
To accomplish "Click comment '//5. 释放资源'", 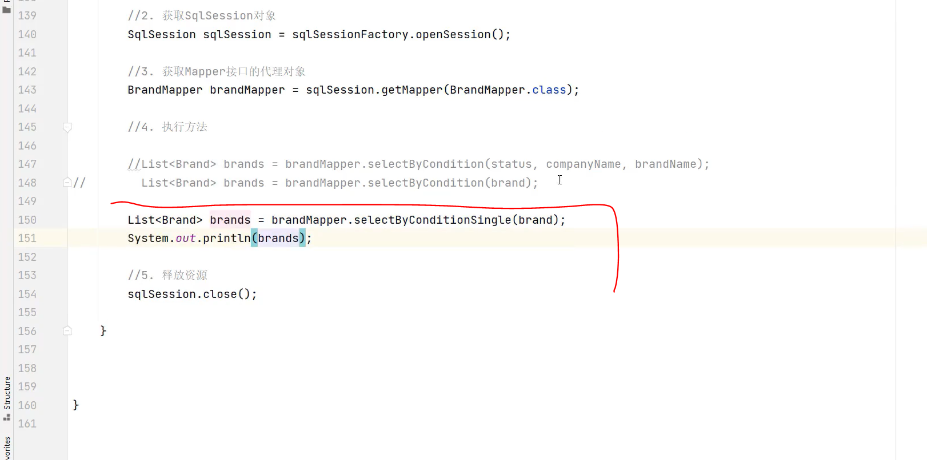I will point(167,275).
